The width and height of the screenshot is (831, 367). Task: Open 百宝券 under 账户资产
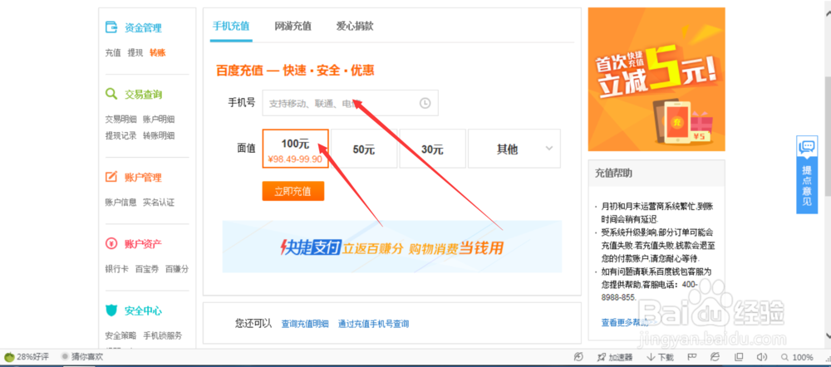pos(147,269)
